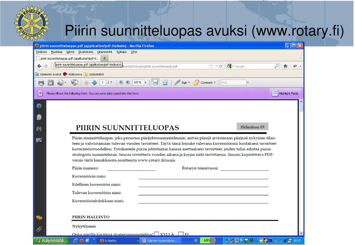Viewport: 355px width, 245px height.
Task: Launch Internet Explorer from quick launch
Action: (75, 241)
